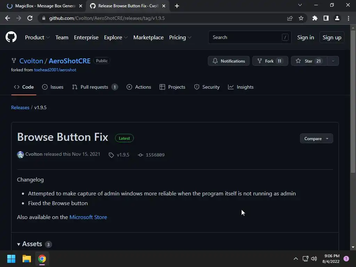Collapse the Assets section
The height and width of the screenshot is (267, 356).
(x=30, y=244)
